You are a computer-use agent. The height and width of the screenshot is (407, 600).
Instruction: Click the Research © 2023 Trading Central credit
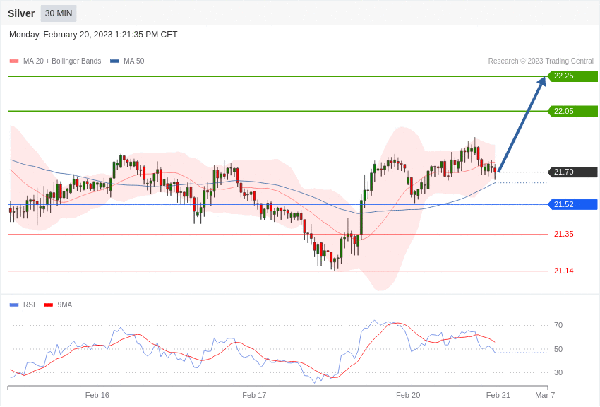coord(541,61)
